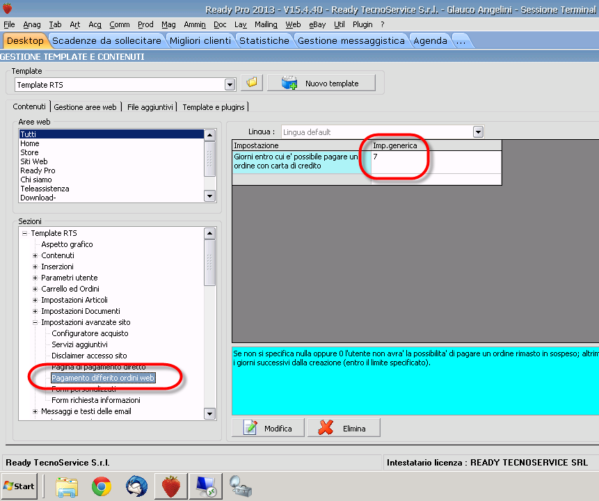Expand Messaggi e testi delle email
The width and height of the screenshot is (599, 501).
click(x=35, y=411)
